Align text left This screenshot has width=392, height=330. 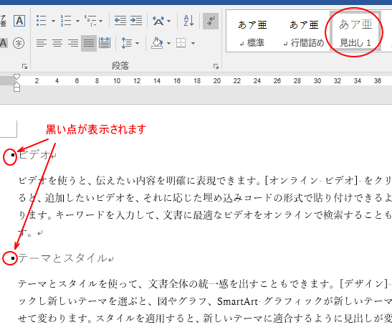tap(42, 43)
